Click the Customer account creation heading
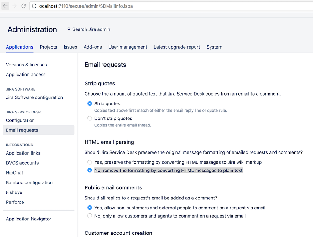This screenshot has width=313, height=237. tap(118, 233)
